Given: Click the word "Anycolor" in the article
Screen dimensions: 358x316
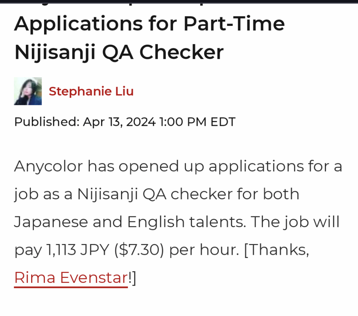Looking at the screenshot, I should coord(48,166).
